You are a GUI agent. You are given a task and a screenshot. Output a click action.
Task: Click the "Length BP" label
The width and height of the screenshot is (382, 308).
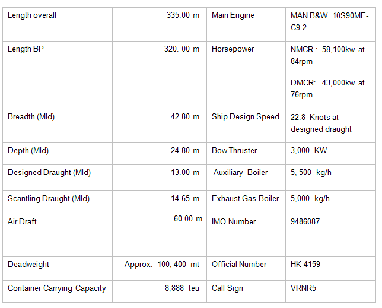tap(26, 49)
